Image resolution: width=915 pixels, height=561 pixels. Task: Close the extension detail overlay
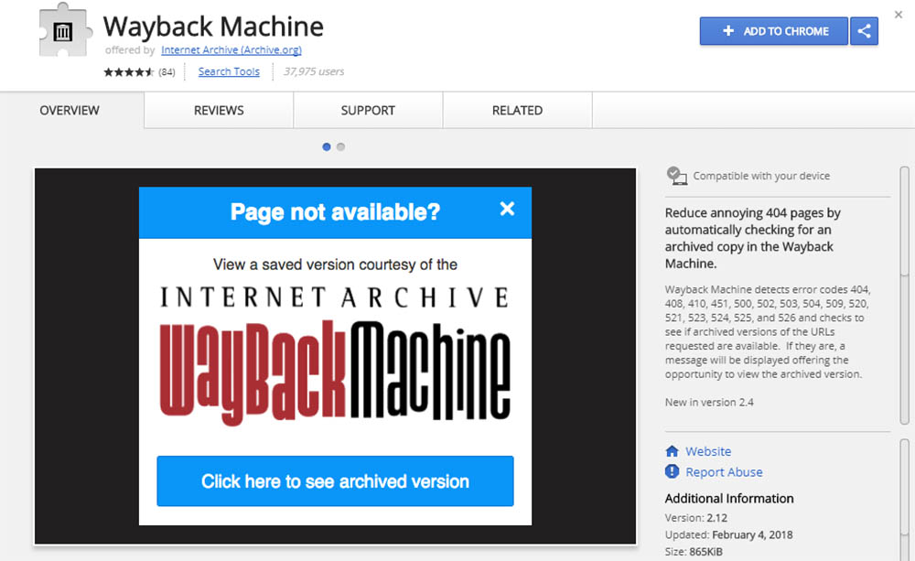point(898,16)
